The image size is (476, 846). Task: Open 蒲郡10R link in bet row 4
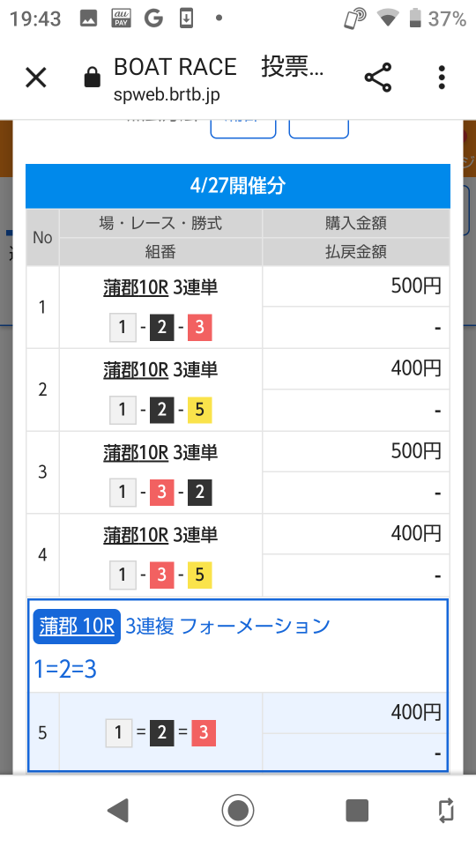click(136, 535)
